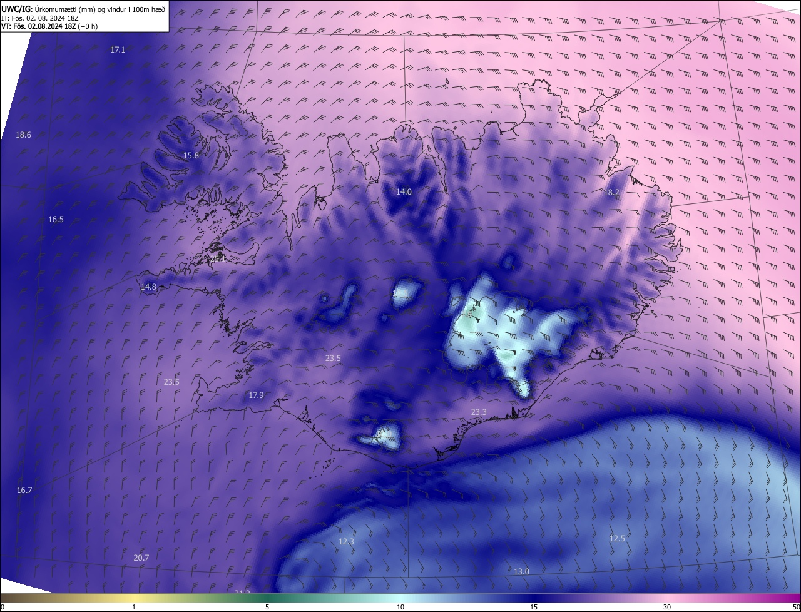
Task: Click the 5 tick on the color scale
Action: tap(267, 607)
